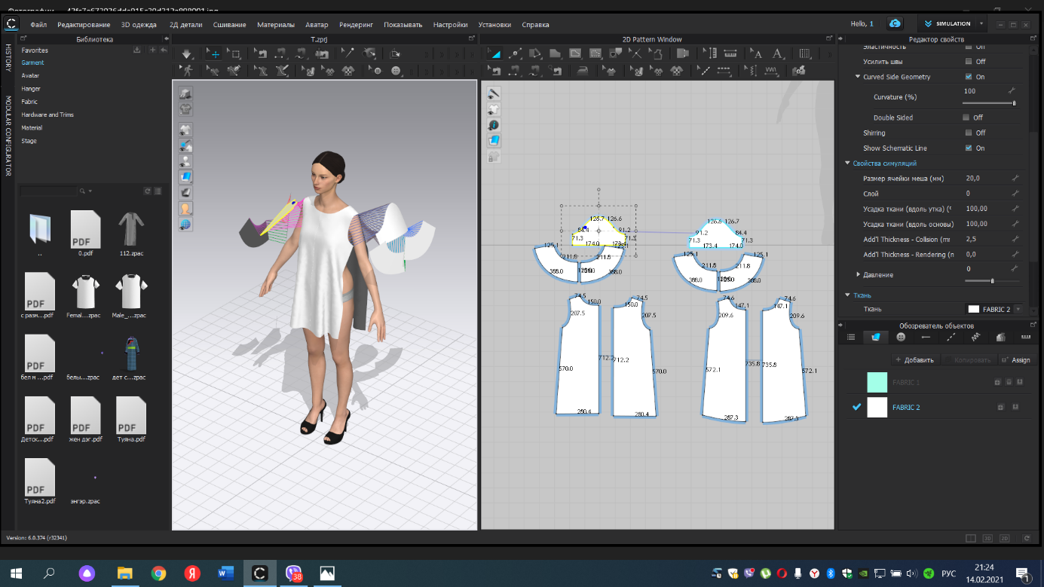The height and width of the screenshot is (587, 1044).
Task: Select the Topstitch zigzag tool
Action: [771, 70]
